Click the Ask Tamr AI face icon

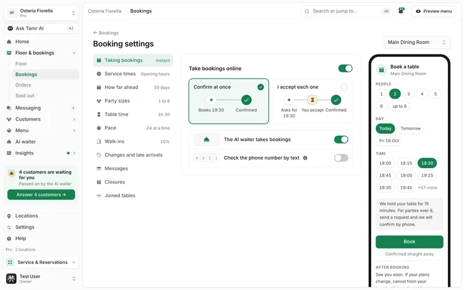tap(10, 28)
